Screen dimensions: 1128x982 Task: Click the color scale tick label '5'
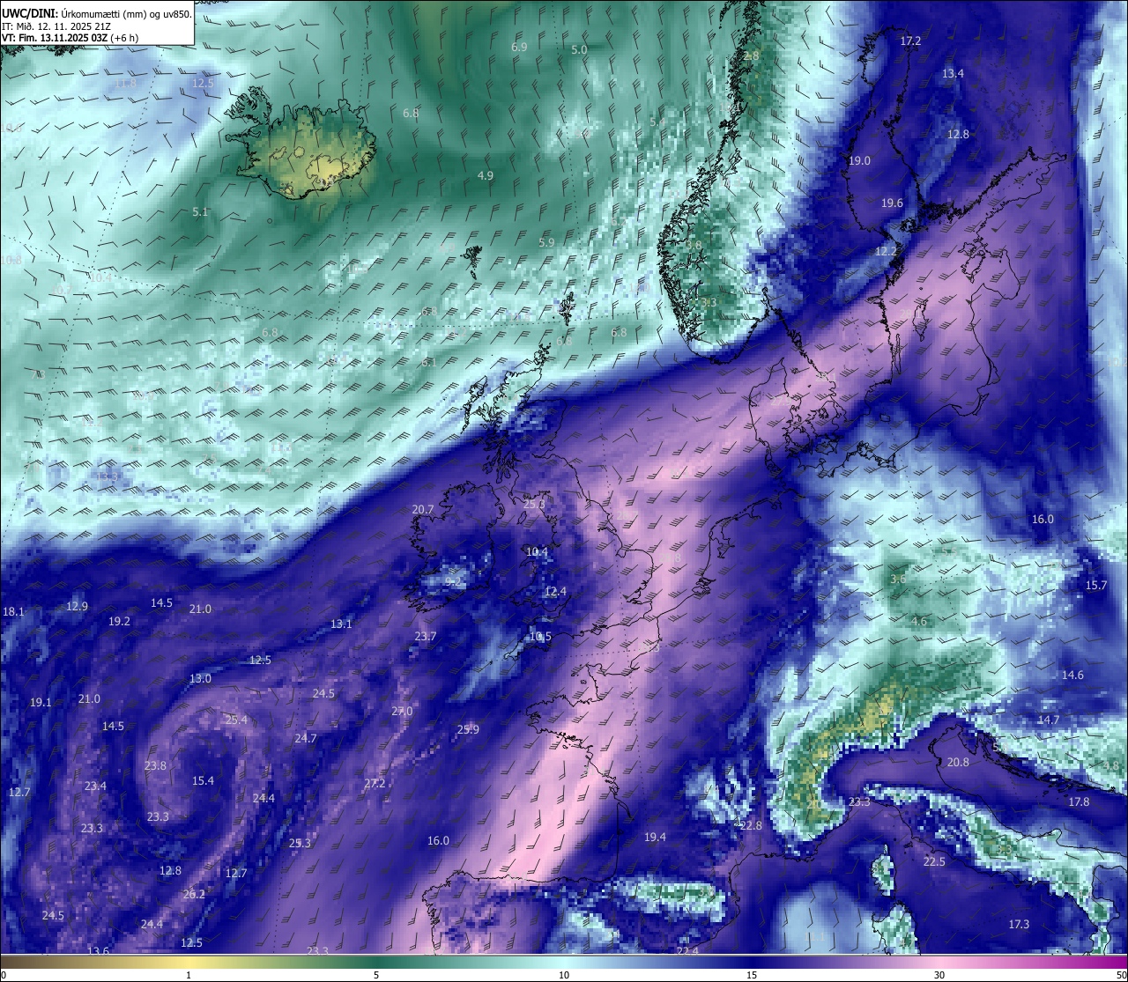click(x=376, y=975)
